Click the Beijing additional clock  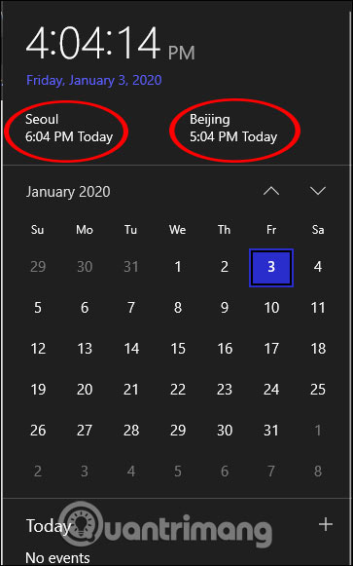coord(233,129)
